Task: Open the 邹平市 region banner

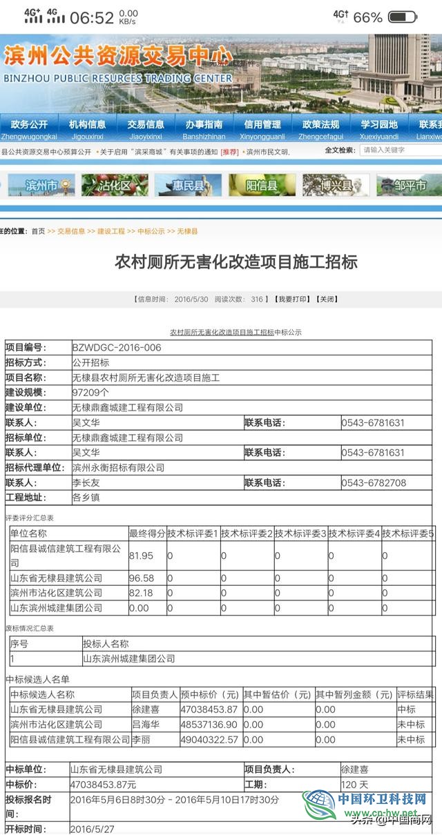Action: click(409, 185)
